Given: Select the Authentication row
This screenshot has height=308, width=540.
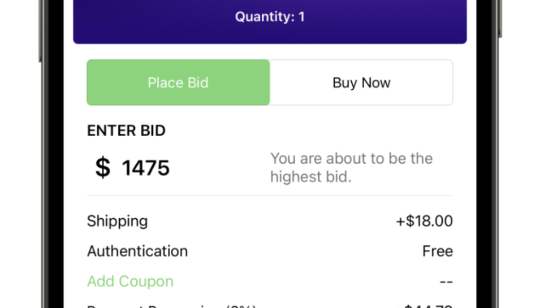Looking at the screenshot, I should tap(137, 251).
